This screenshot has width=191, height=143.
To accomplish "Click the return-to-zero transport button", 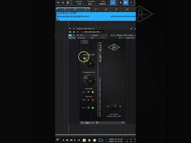I will [x=79, y=140].
